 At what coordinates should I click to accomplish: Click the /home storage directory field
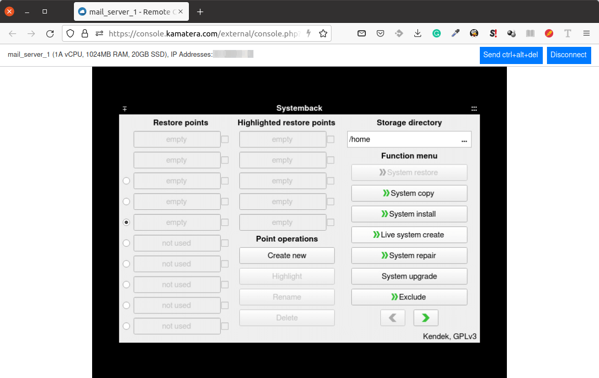pos(401,140)
